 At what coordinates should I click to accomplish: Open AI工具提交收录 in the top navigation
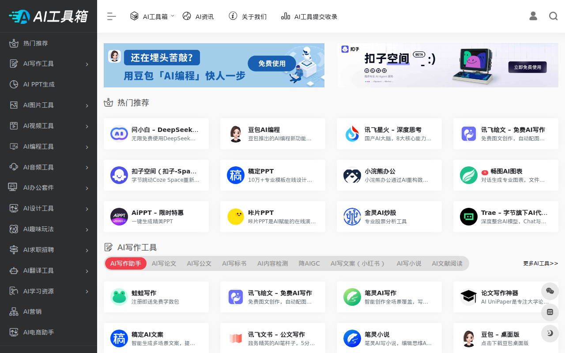pos(309,16)
